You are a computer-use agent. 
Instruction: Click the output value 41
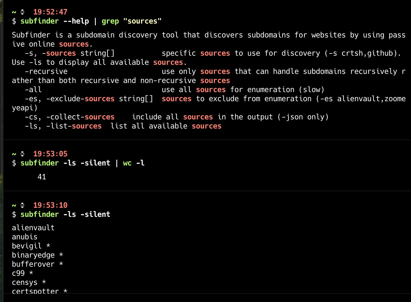coord(42,177)
